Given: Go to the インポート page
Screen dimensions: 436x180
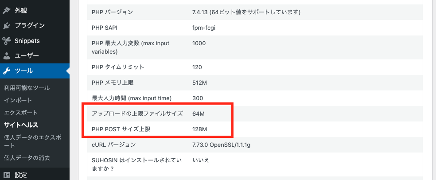Looking at the screenshot, I should (18, 100).
